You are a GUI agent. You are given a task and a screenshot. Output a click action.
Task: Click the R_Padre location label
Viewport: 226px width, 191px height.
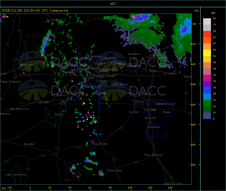coord(144,94)
